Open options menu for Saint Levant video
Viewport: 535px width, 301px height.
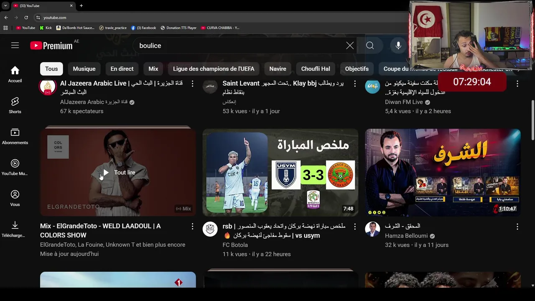[355, 84]
